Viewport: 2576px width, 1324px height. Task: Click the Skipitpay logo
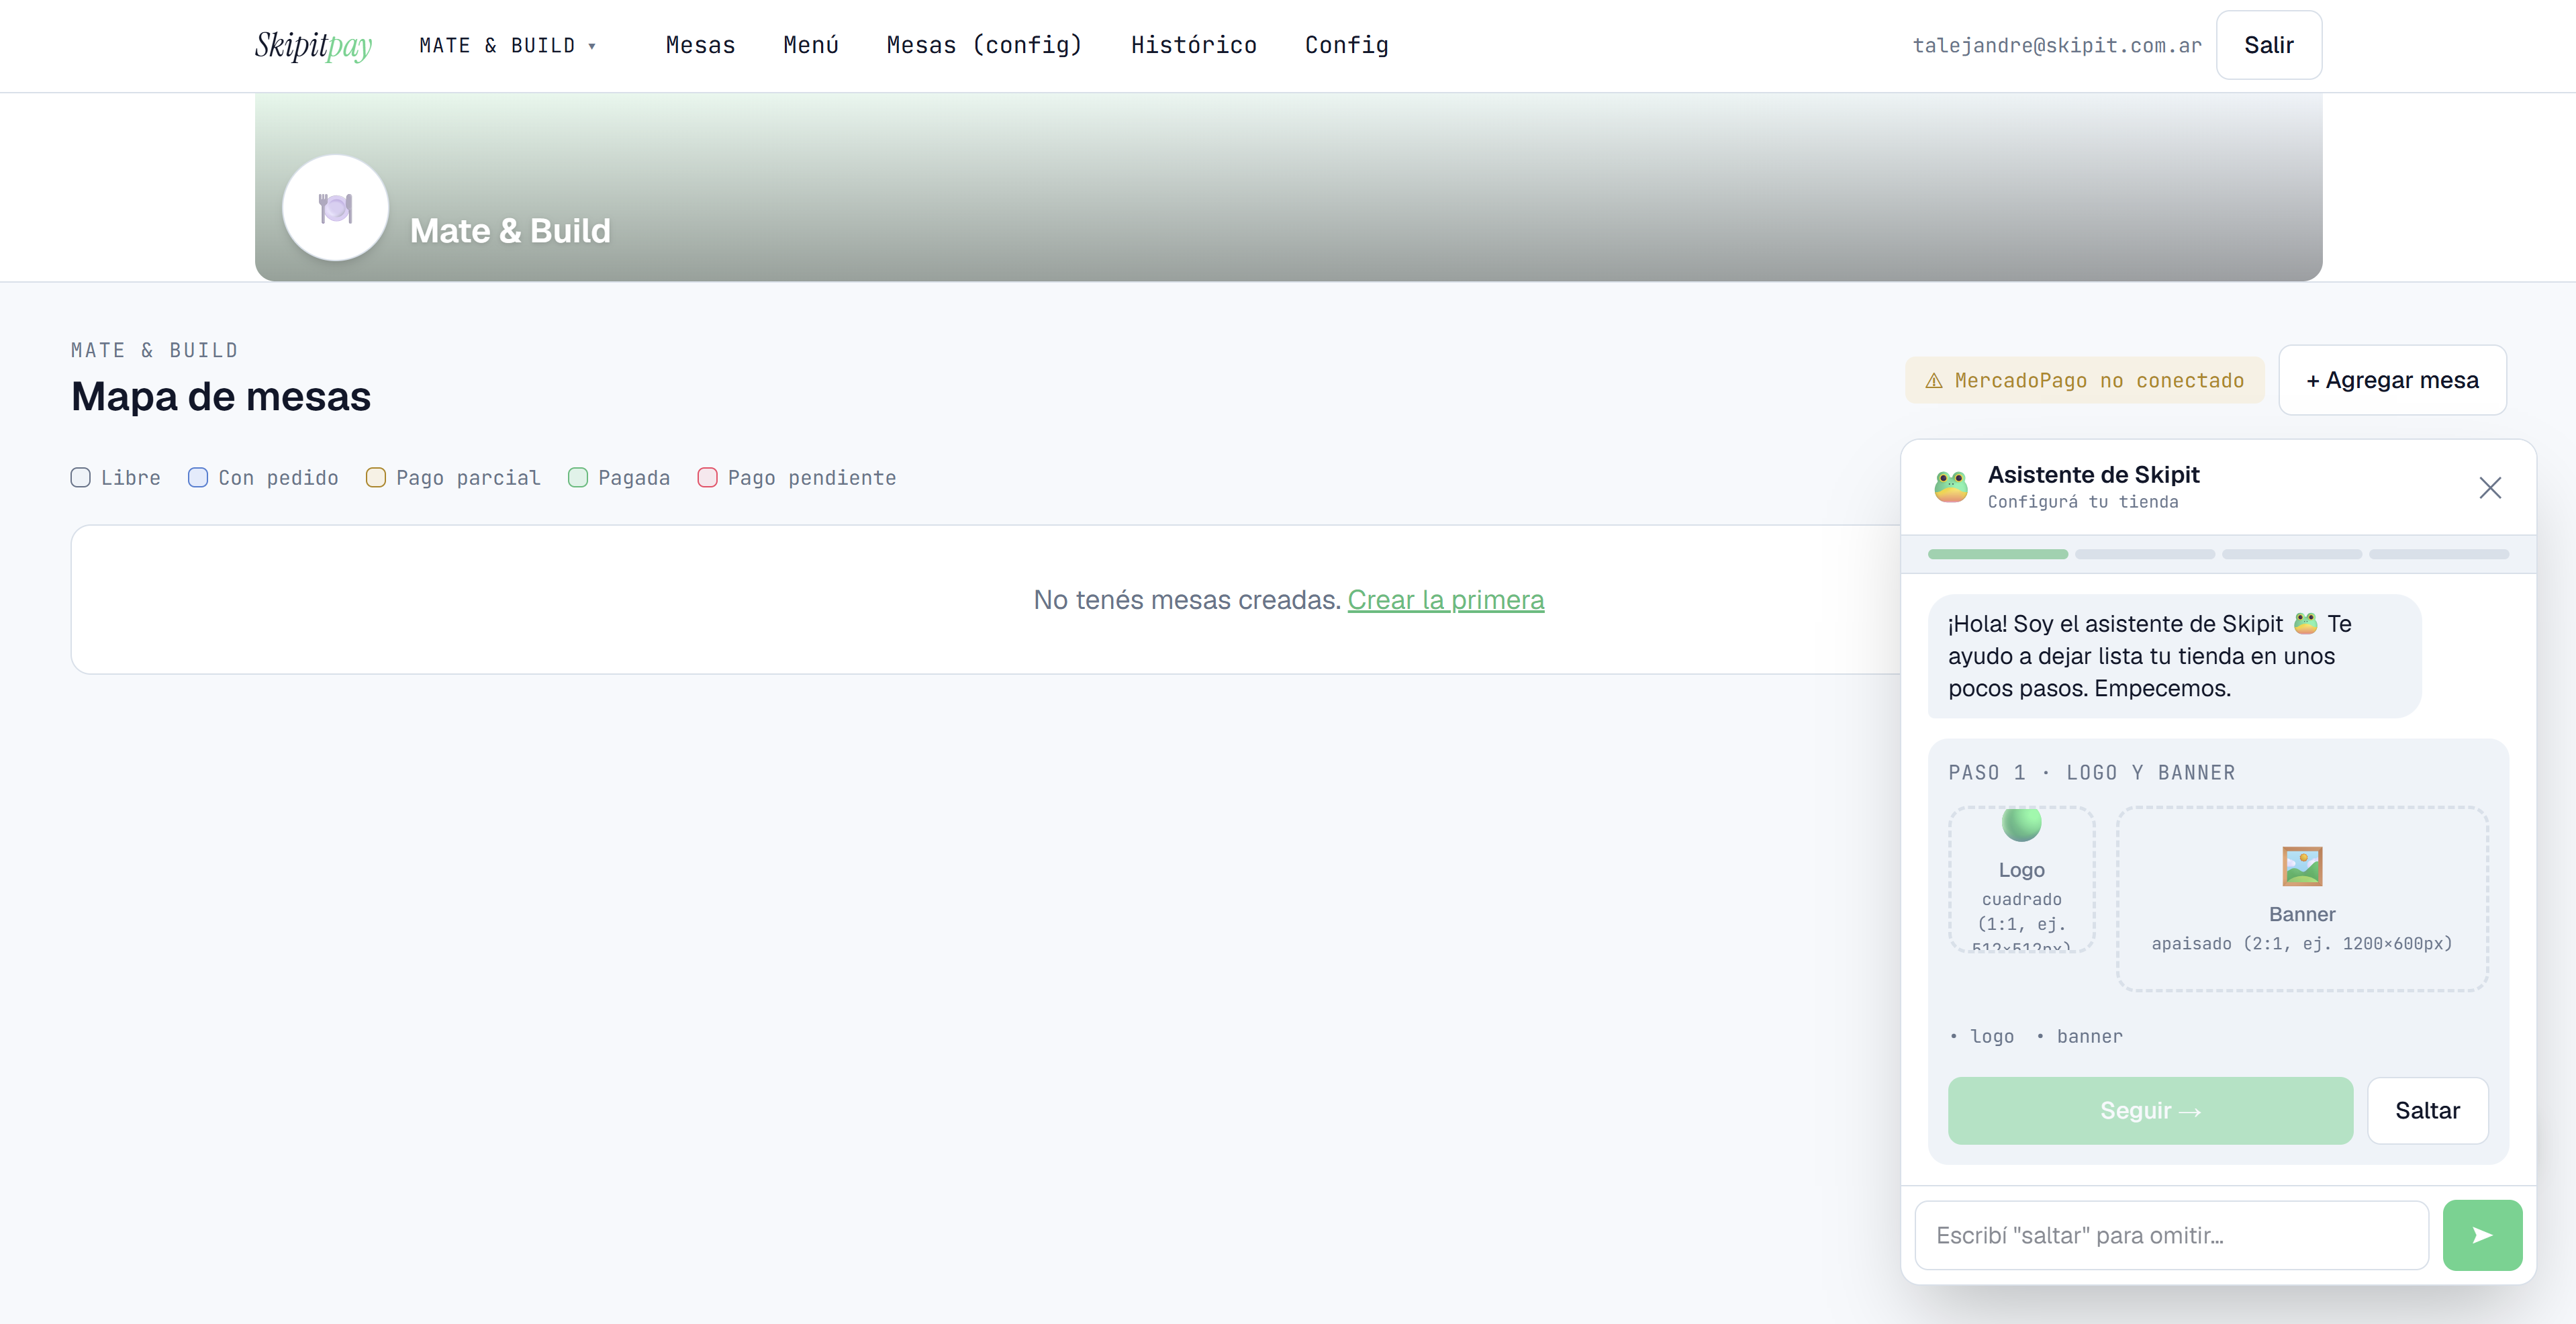click(313, 45)
